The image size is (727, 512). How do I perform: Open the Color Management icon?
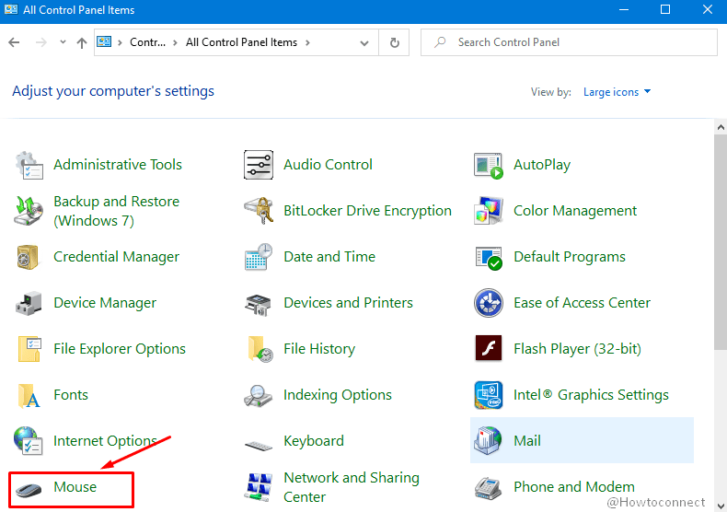click(489, 211)
